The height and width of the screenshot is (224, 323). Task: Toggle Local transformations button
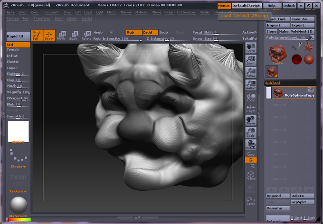pyautogui.click(x=251, y=98)
